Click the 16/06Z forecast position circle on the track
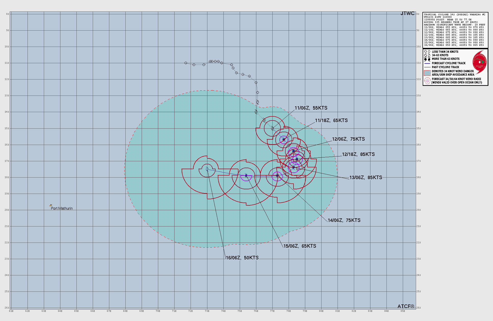Viewport: 493px width, 321px height. pos(207,169)
